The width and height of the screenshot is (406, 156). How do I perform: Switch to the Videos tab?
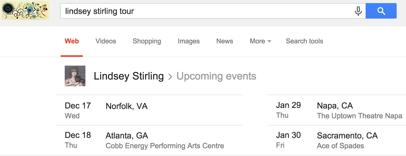coord(106,41)
